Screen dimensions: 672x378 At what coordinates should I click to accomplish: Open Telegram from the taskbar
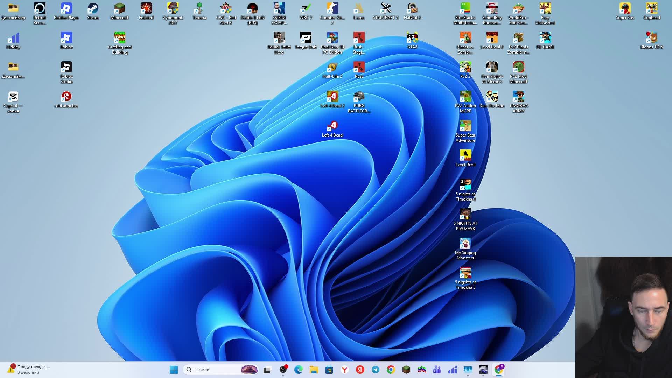click(376, 370)
